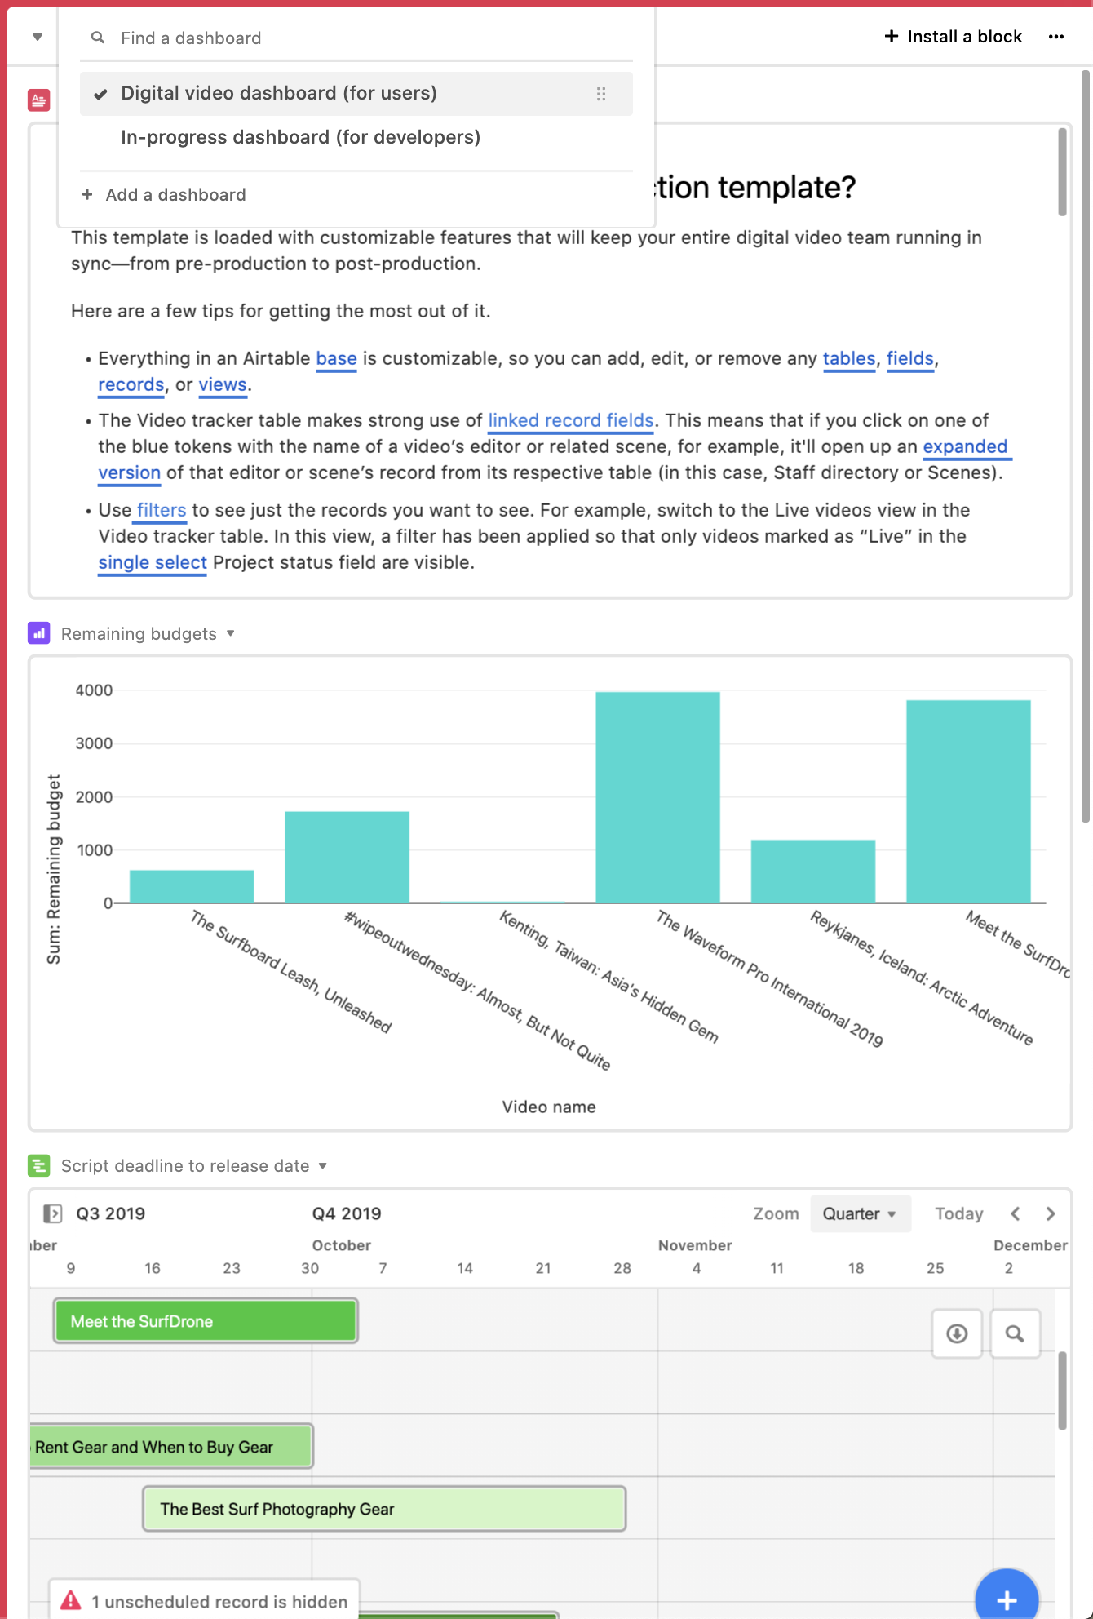Open Rent Gear and When to Buy Gear record
Viewport: 1093px width, 1619px height.
[x=171, y=1447]
